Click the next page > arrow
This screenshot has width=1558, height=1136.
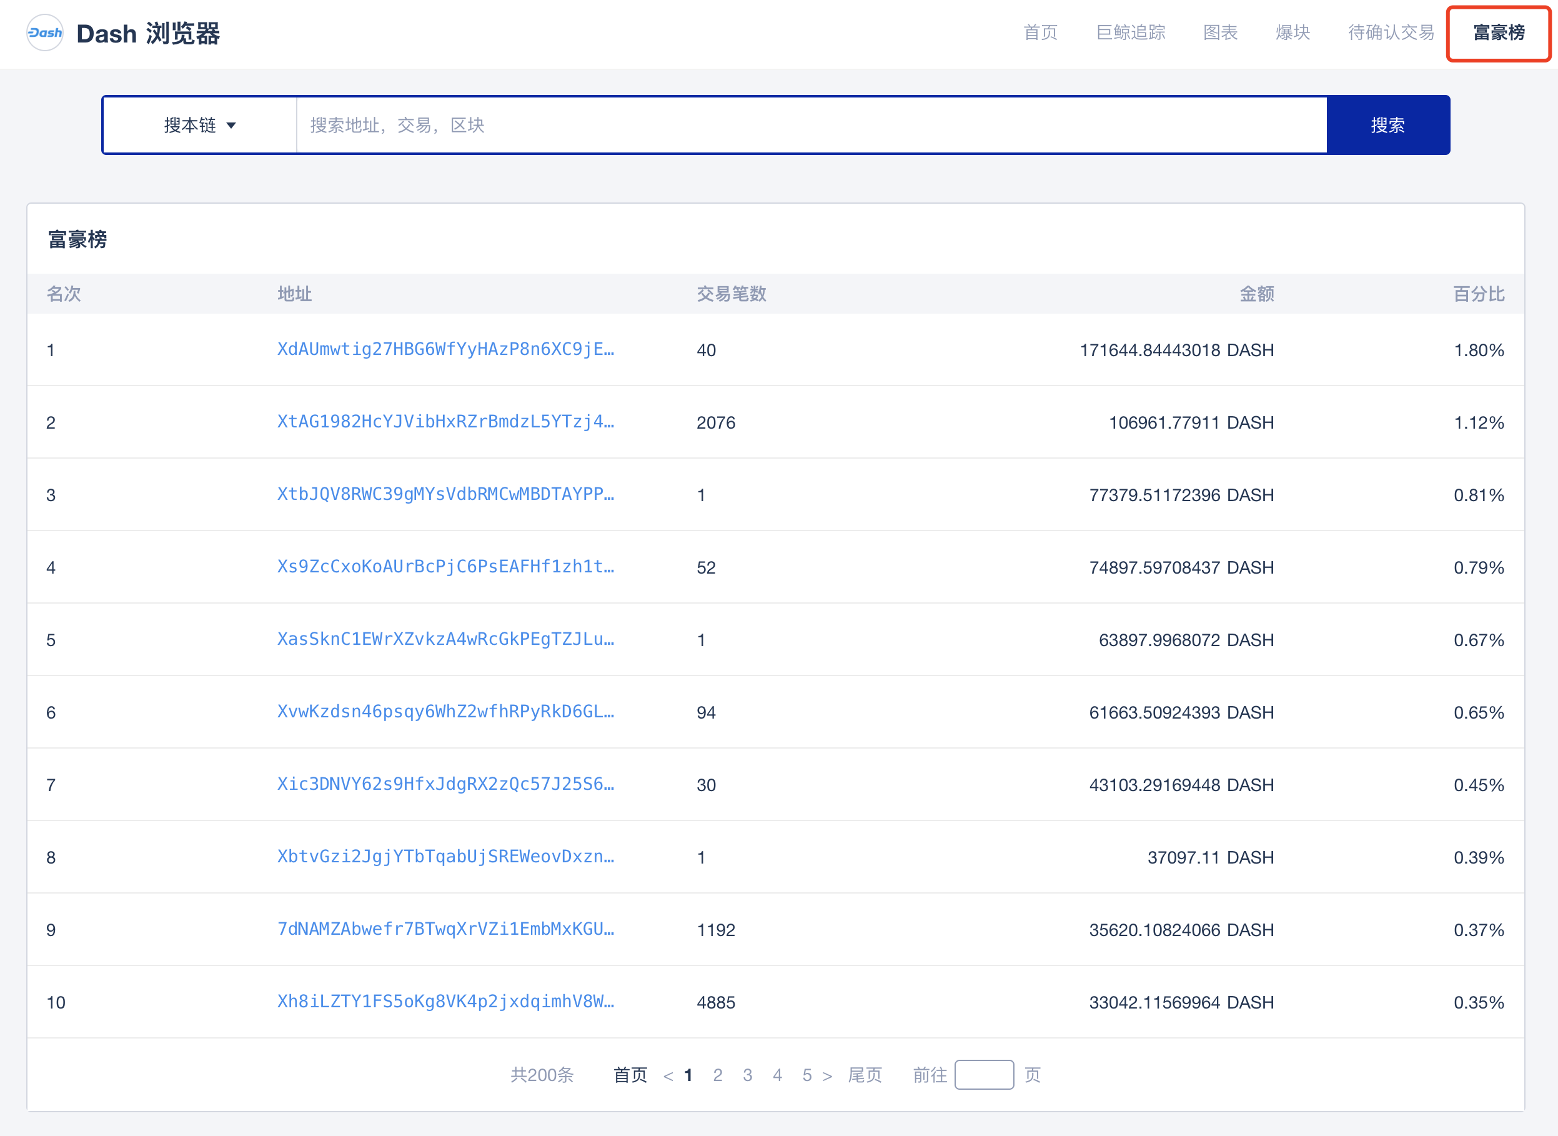[827, 1075]
